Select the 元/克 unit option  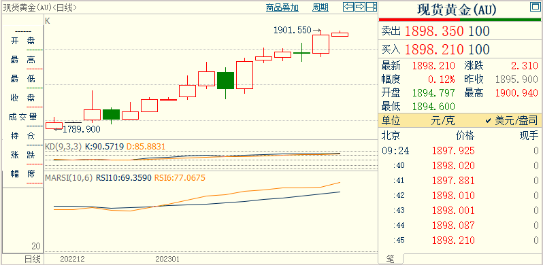[443, 121]
